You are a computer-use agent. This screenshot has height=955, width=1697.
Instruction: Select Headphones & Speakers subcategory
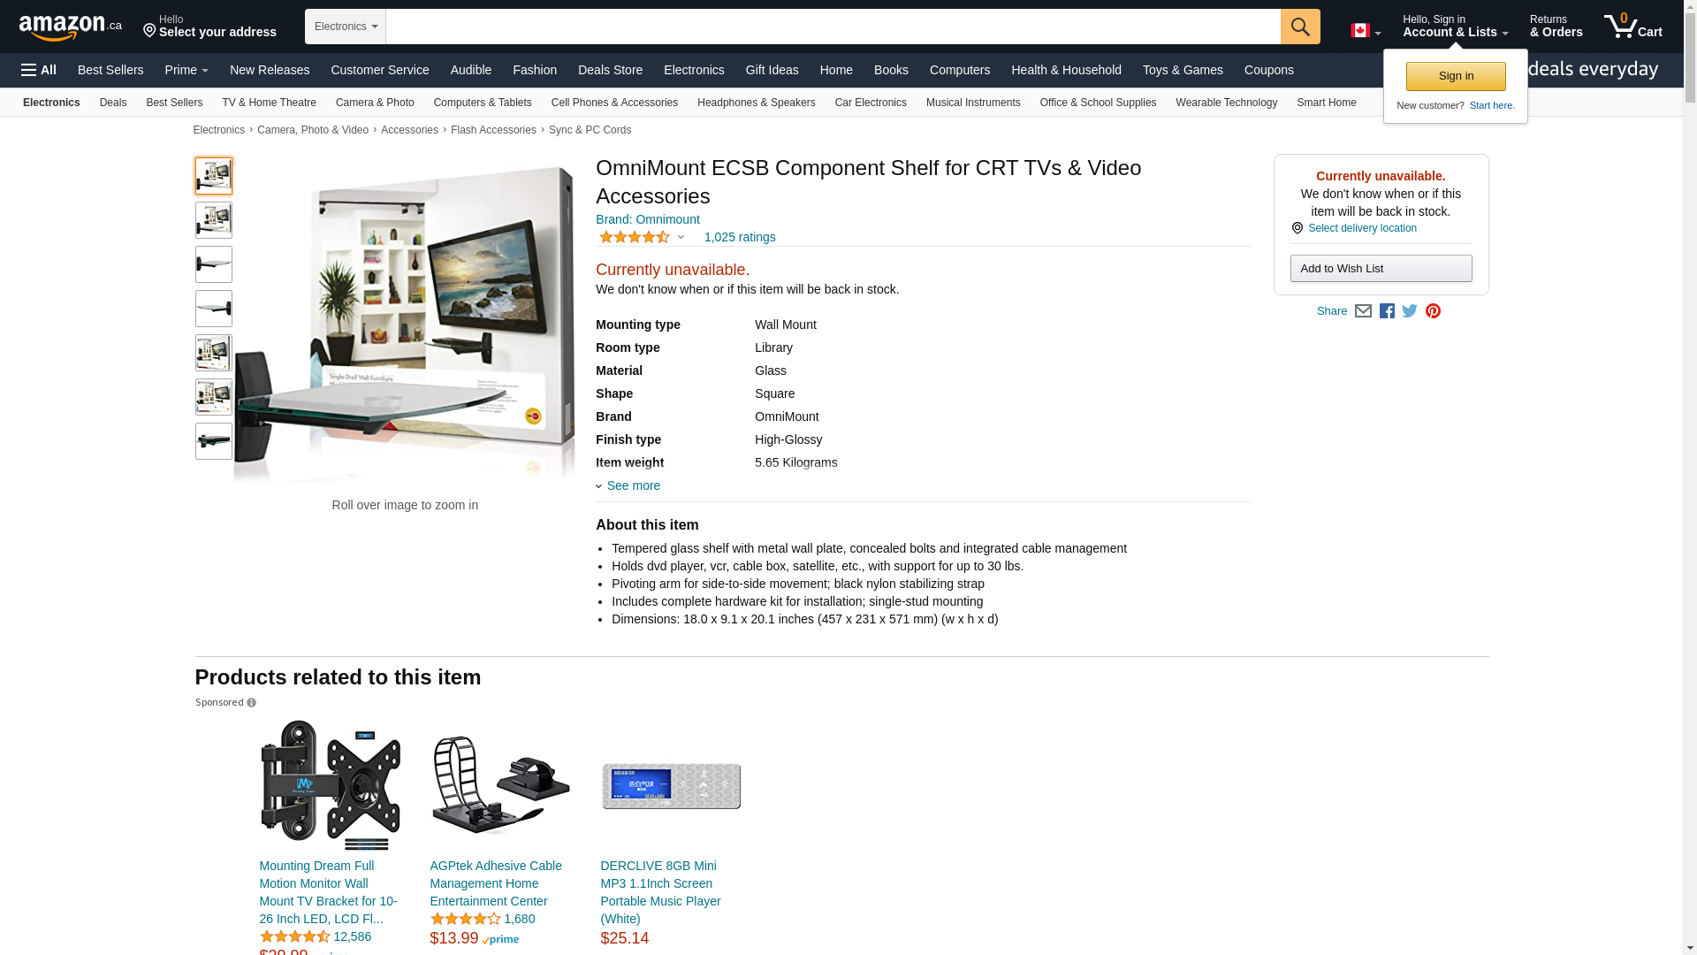pyautogui.click(x=756, y=103)
